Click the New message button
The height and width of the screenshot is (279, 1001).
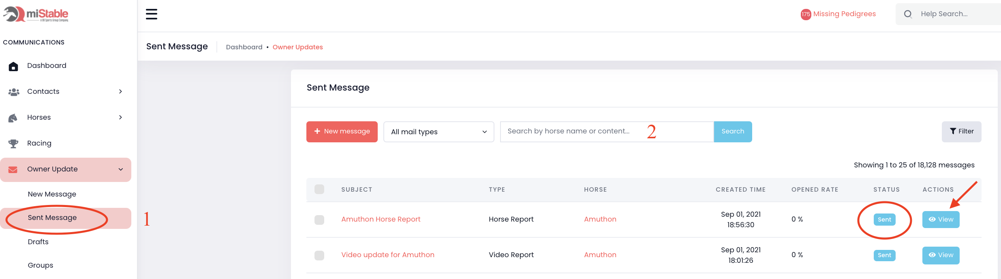pyautogui.click(x=342, y=132)
